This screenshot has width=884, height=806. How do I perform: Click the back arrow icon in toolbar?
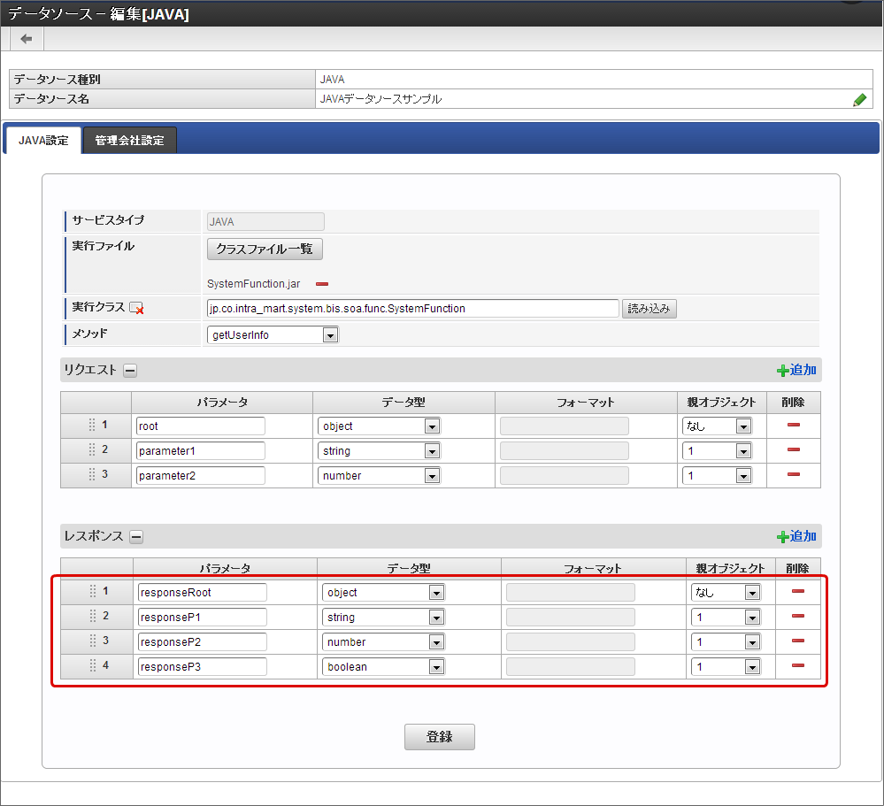click(x=27, y=39)
